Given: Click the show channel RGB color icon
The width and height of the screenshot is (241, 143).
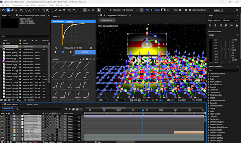Looking at the screenshot, I should (153, 100).
